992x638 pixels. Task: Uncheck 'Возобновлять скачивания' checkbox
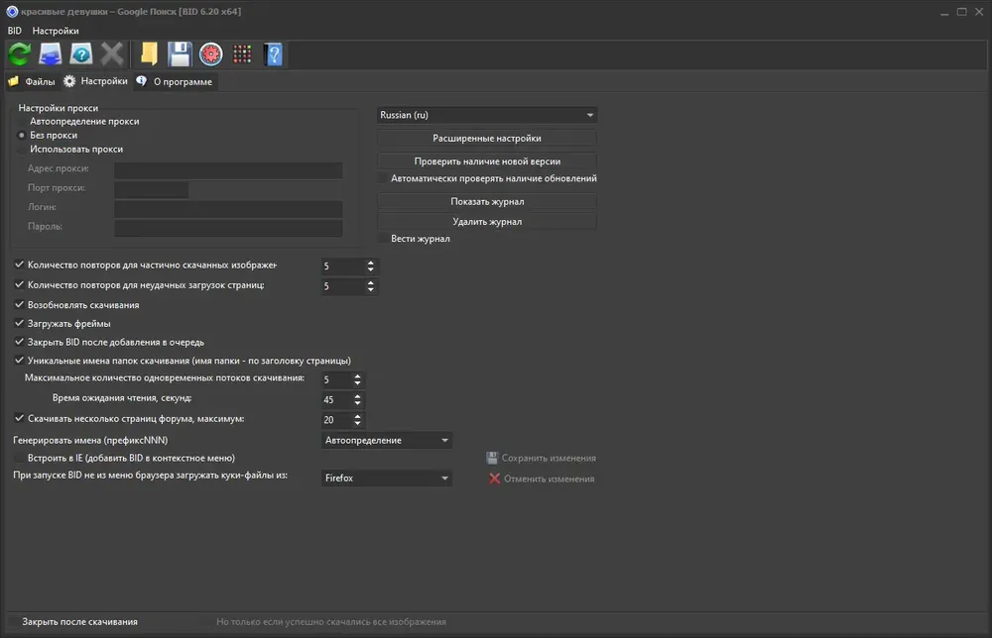pos(19,304)
